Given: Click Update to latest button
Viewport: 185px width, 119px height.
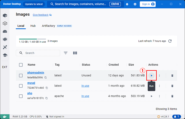Looking at the screenshot, I should pos(34,4).
